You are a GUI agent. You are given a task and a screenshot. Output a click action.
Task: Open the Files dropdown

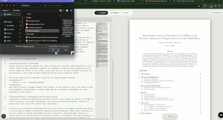(126, 13)
